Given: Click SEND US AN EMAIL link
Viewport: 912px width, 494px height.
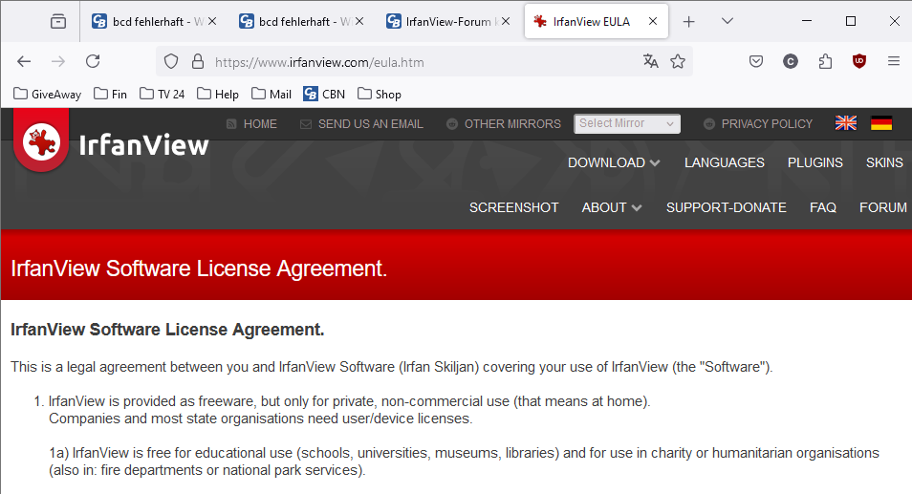Looking at the screenshot, I should (x=370, y=124).
